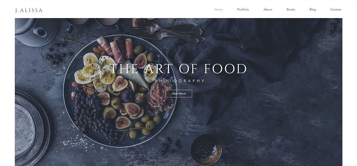Open the Blog section
Viewport: 357px width, 166px height.
coord(313,9)
